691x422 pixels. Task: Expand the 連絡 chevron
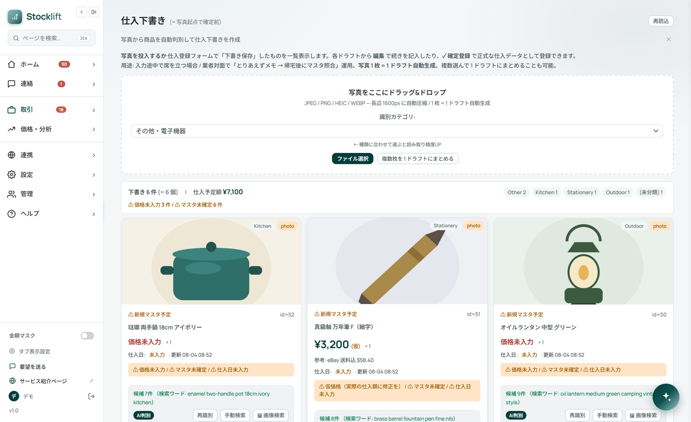point(94,84)
